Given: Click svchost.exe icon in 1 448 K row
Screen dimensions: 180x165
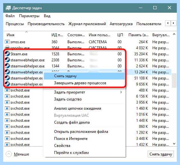Looking at the screenshot, I should (x=7, y=120).
